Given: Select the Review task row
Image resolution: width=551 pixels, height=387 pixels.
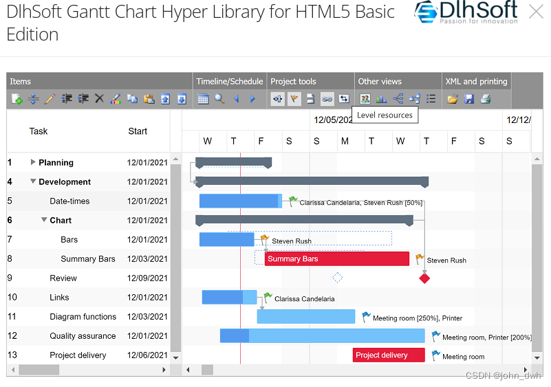Looking at the screenshot, I should pyautogui.click(x=88, y=278).
